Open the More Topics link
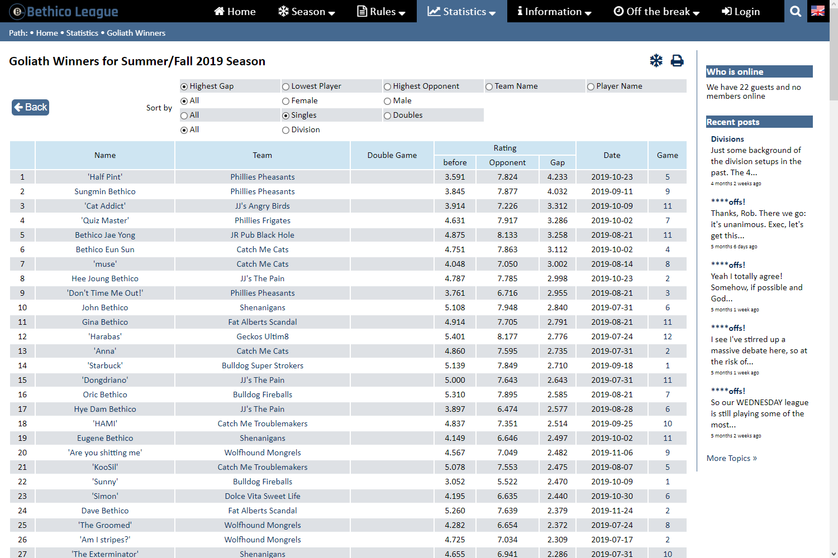838x558 pixels. click(x=731, y=458)
